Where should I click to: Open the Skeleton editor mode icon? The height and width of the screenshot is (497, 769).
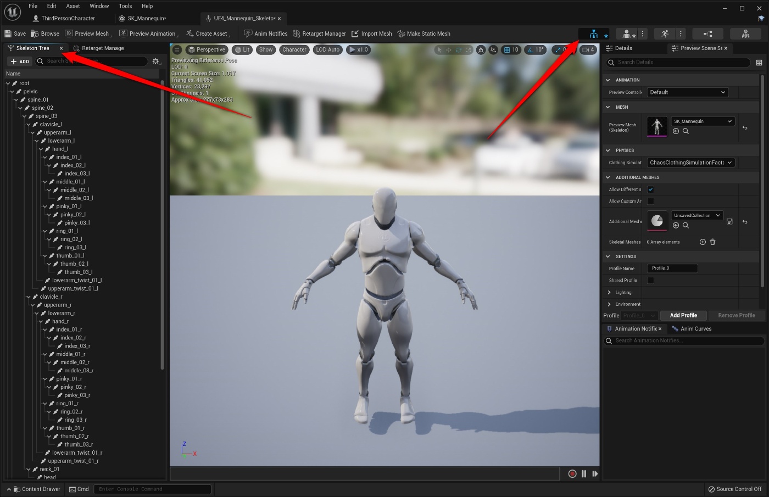click(594, 33)
